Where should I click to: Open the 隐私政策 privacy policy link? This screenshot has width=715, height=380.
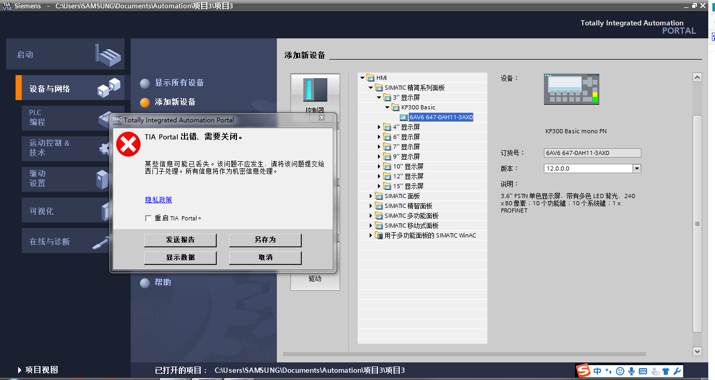click(158, 200)
